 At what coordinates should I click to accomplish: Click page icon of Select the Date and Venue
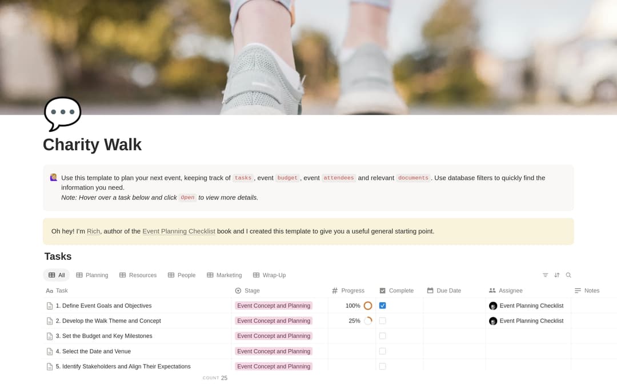pos(50,351)
